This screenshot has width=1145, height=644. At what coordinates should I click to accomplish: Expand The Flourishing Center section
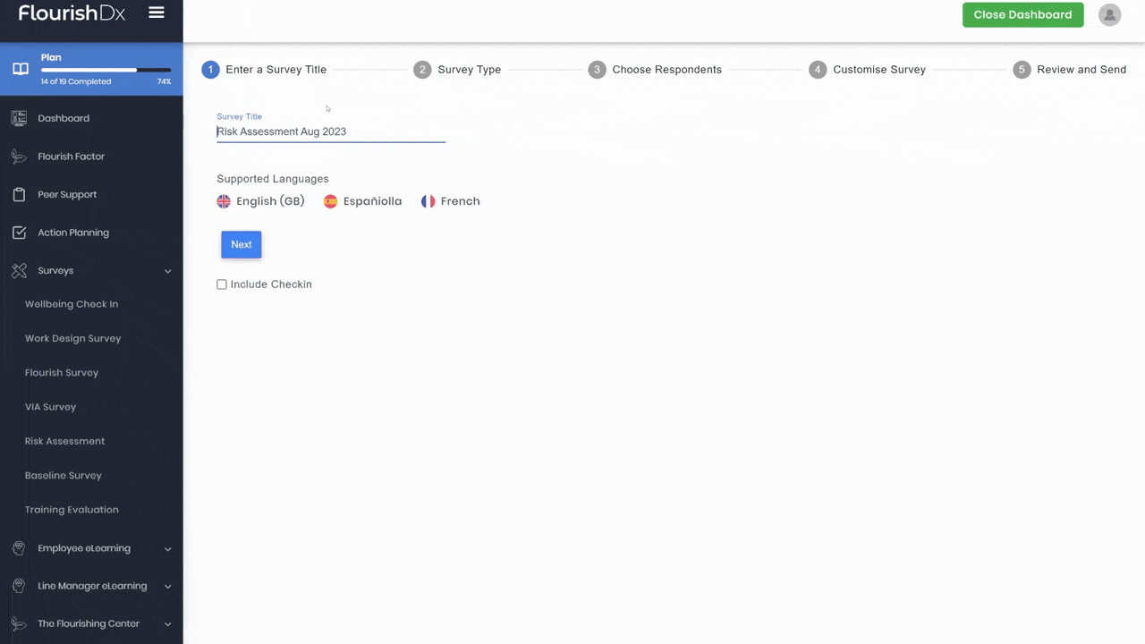[167, 623]
